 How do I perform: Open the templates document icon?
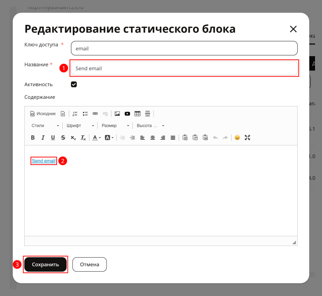click(63, 114)
